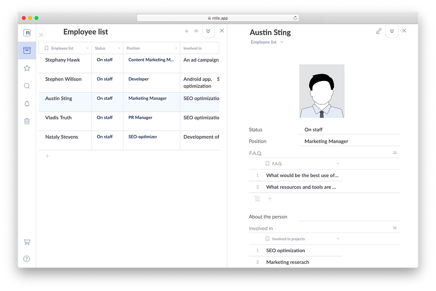Open the Involved in section menu icon

[x=395, y=228]
